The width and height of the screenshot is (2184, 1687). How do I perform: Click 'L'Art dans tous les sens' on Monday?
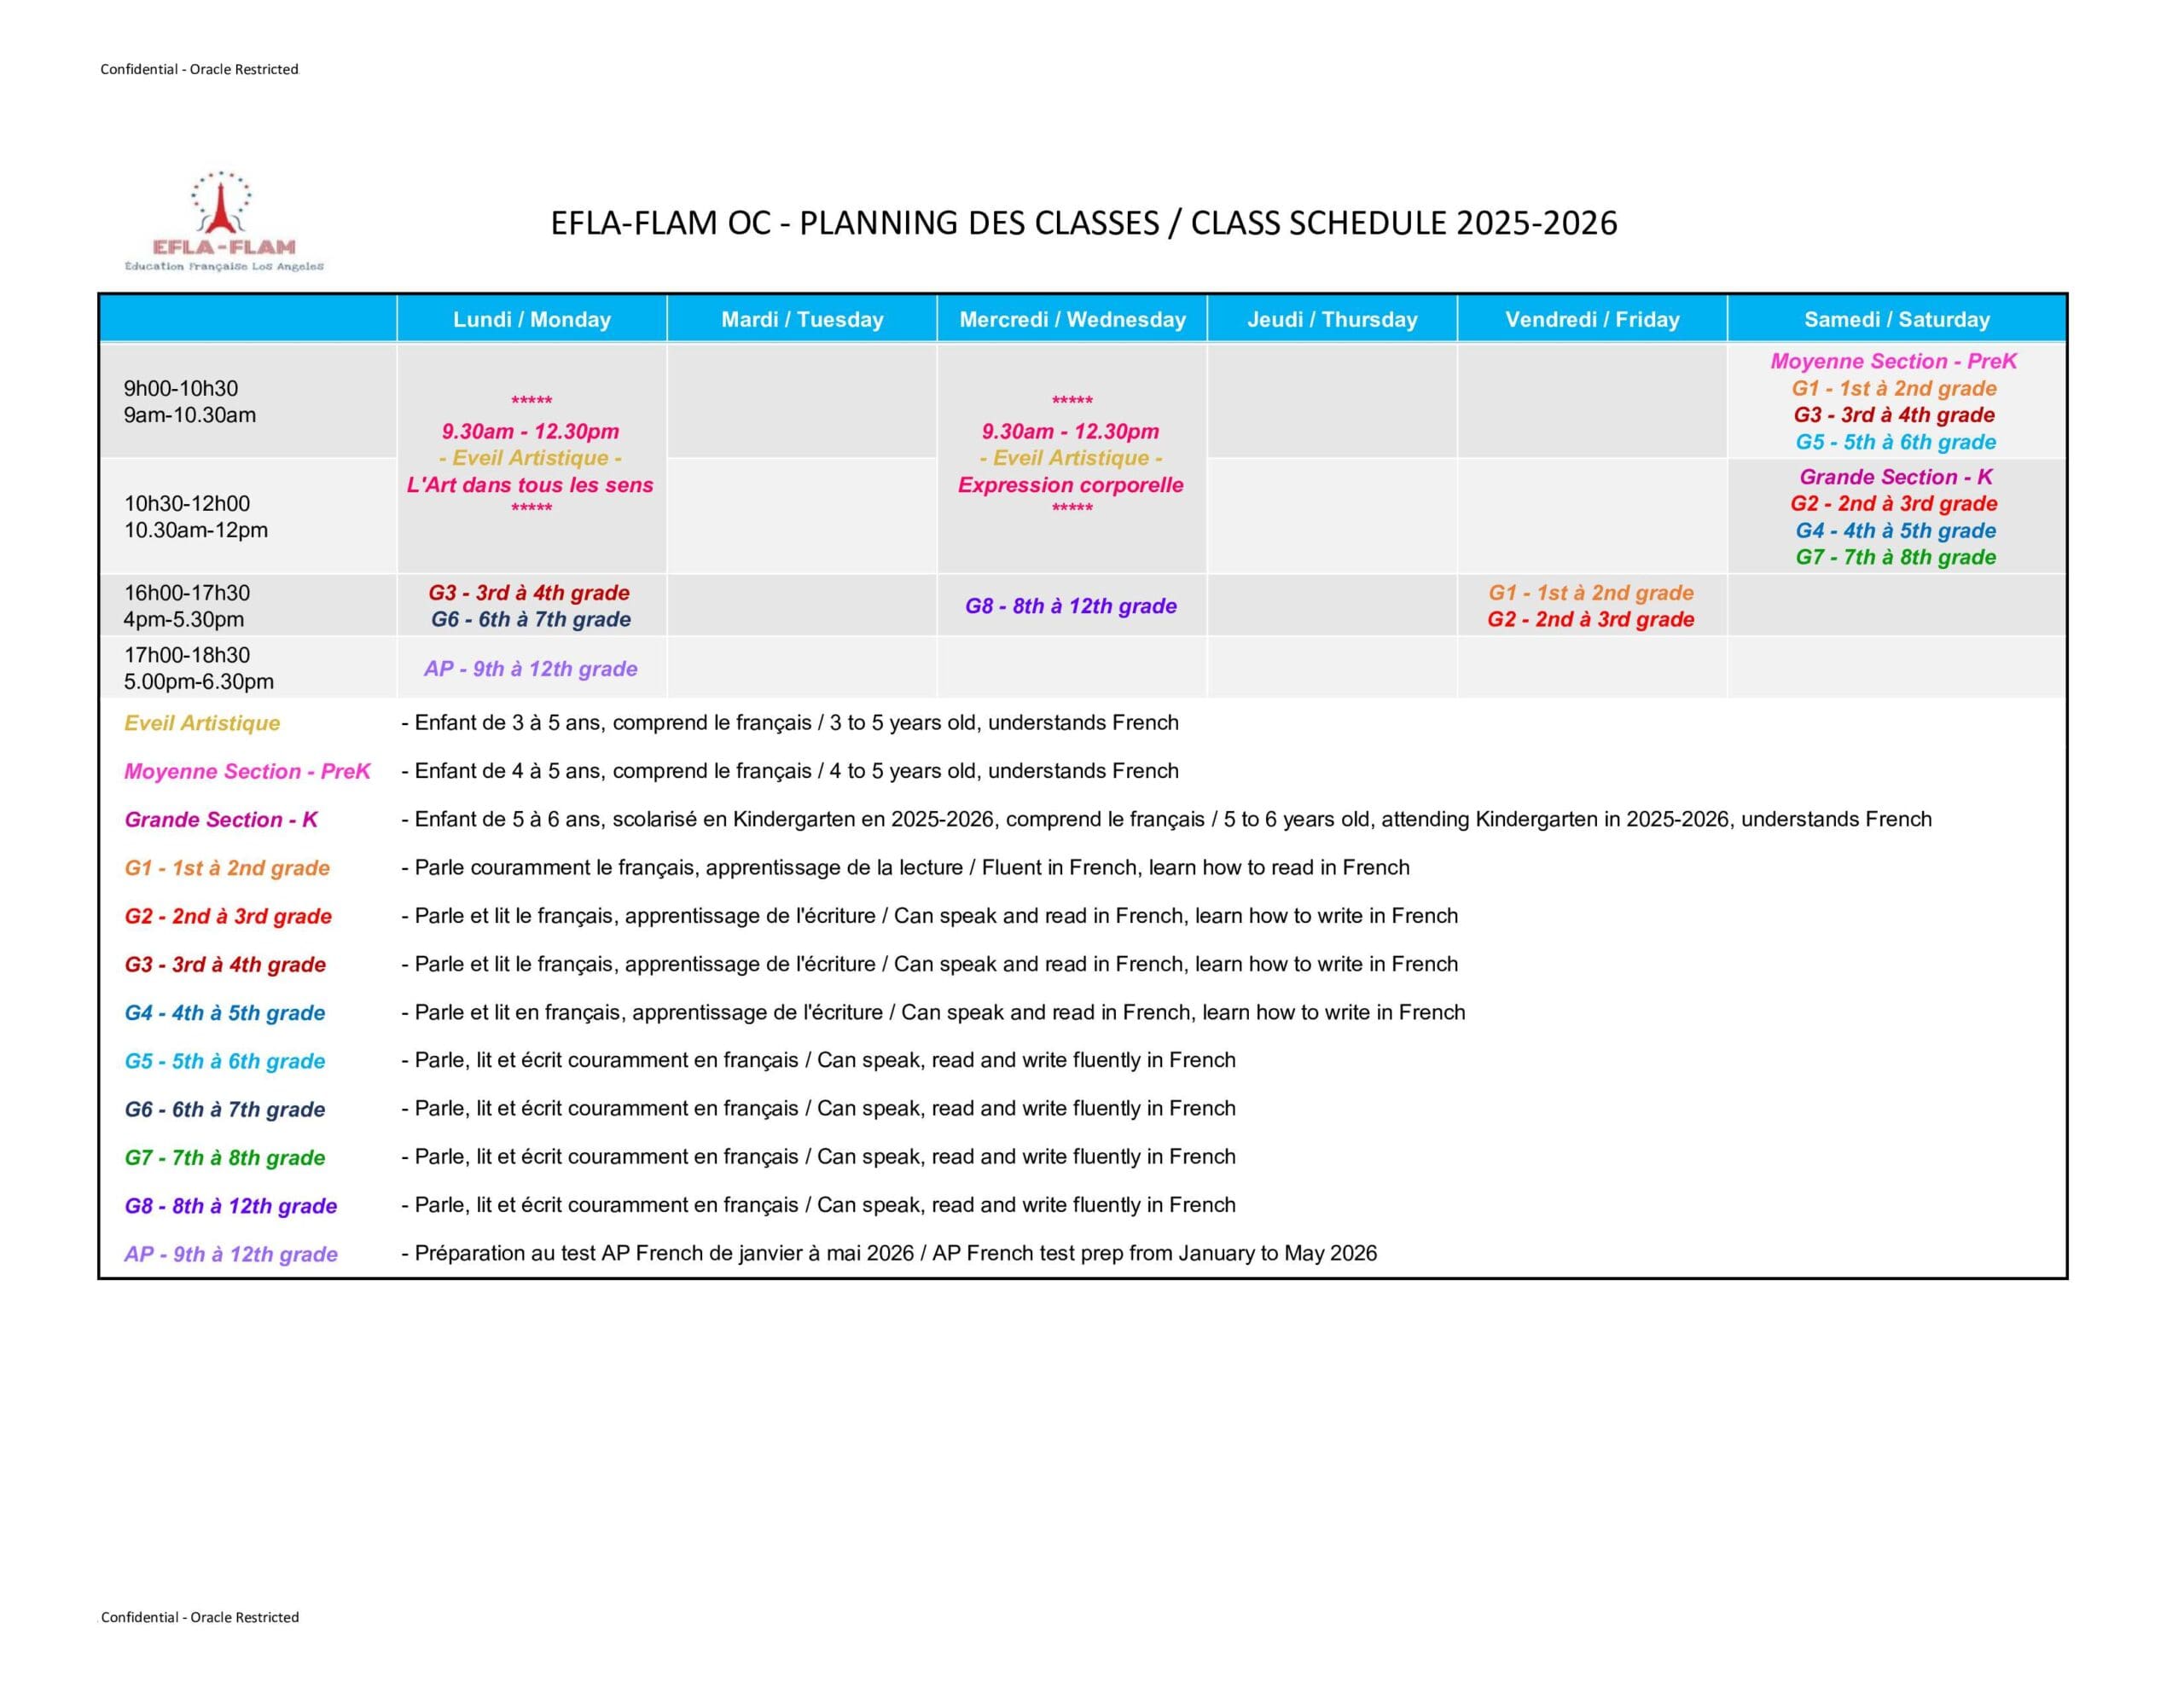[530, 485]
